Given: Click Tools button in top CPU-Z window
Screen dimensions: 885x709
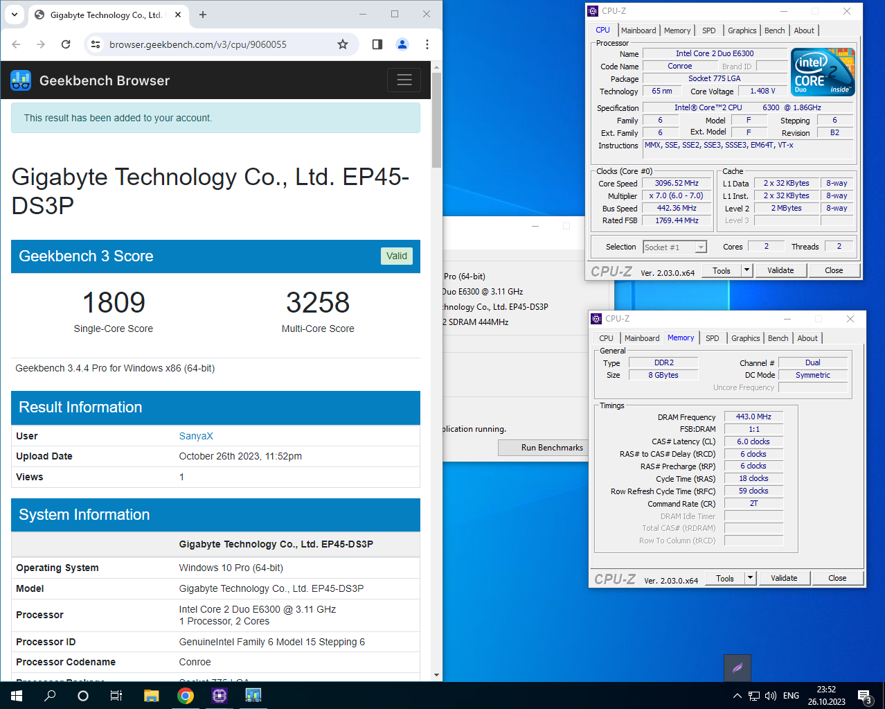Looking at the screenshot, I should click(x=722, y=271).
